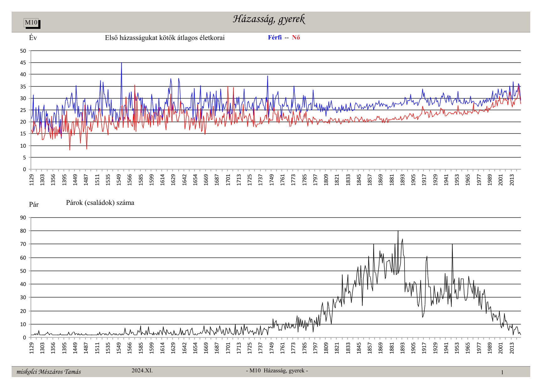Click the '- M10 Házasság, gyerek -' footer text

pyautogui.click(x=277, y=370)
